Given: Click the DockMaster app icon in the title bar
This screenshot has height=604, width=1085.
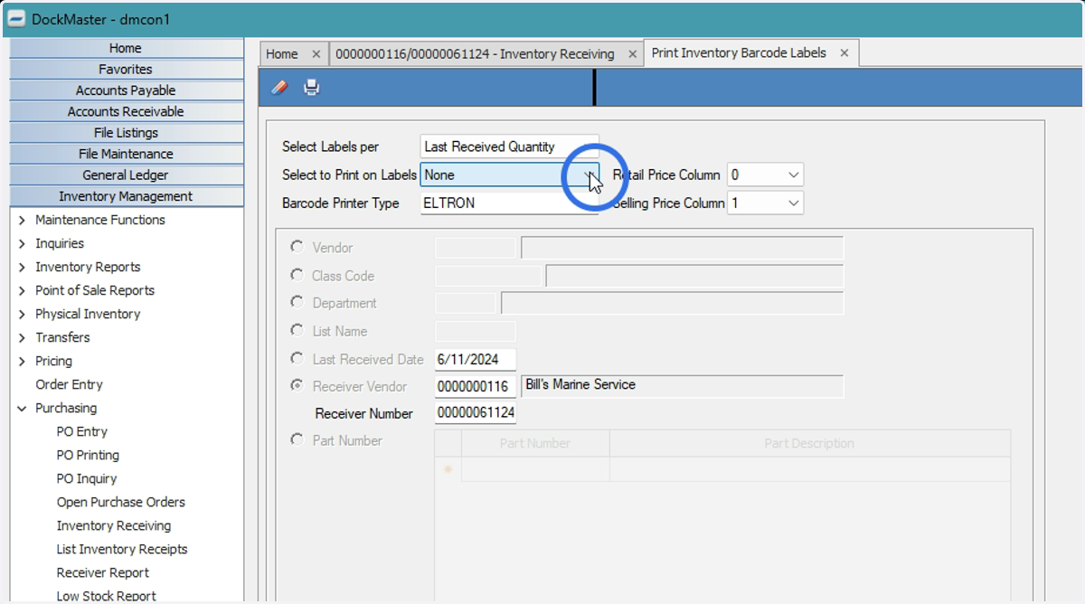Looking at the screenshot, I should click(x=15, y=19).
